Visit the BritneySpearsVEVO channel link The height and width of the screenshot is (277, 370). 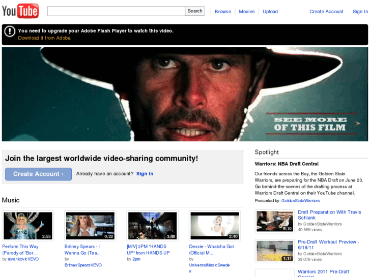(x=83, y=265)
